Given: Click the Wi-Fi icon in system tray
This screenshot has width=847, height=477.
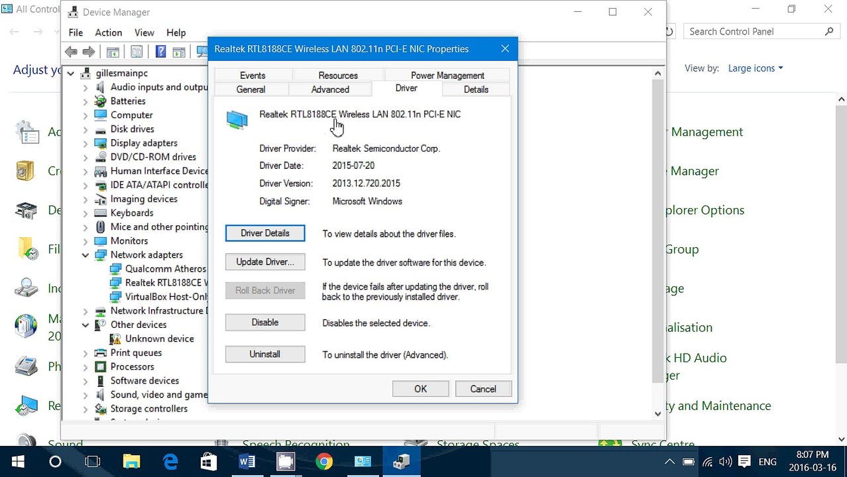Looking at the screenshot, I should point(707,461).
